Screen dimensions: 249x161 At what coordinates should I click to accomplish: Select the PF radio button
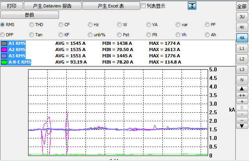208,25
